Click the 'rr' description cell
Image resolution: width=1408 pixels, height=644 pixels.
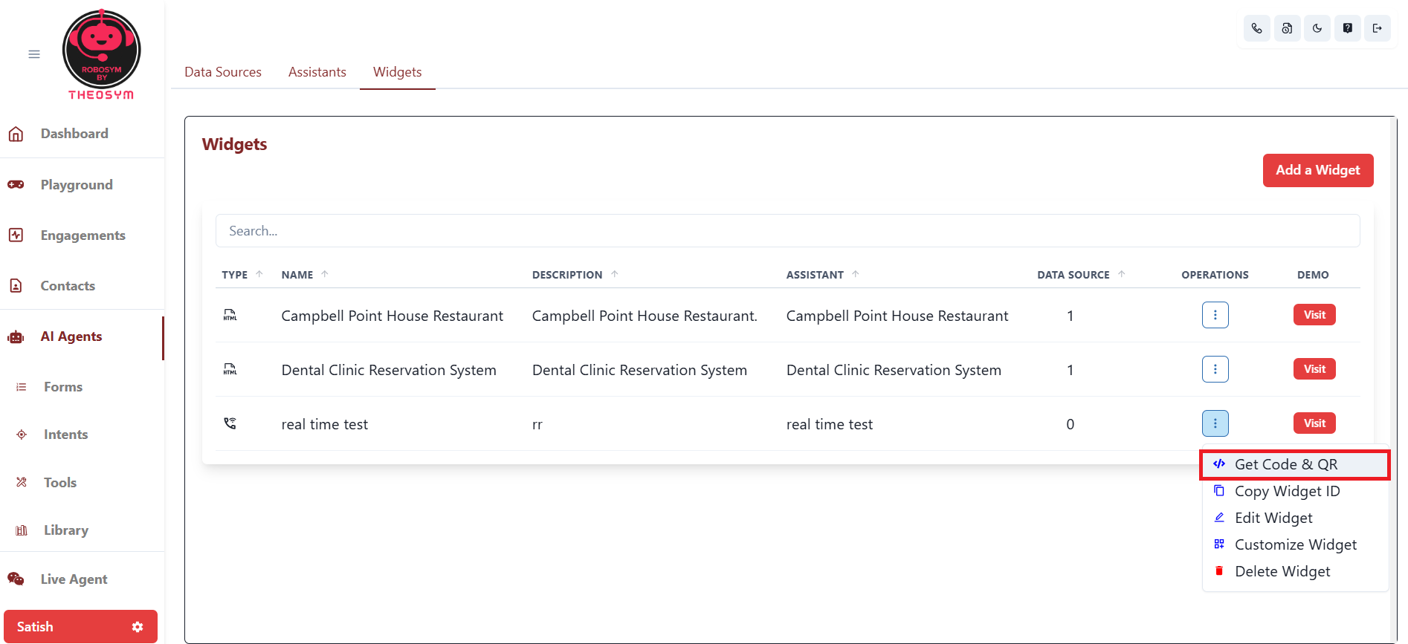tap(537, 425)
